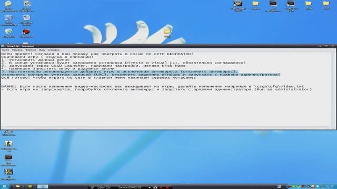This screenshot has width=337, height=189.
Task: Click the last line with 'Run as administrator'
Action: click(156, 89)
